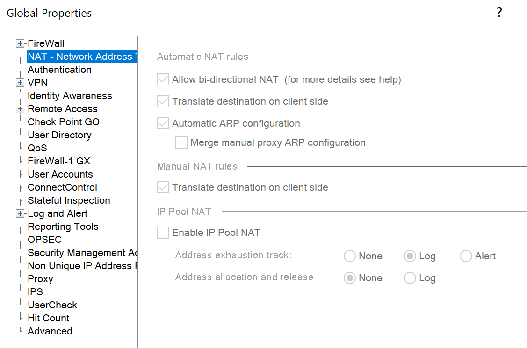Open FireWall-1 GX settings
The height and width of the screenshot is (348, 527).
point(59,161)
